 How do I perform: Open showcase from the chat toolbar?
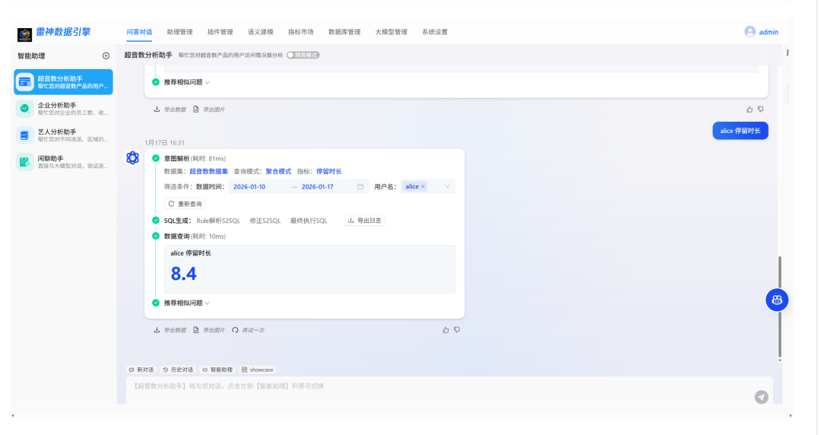pyautogui.click(x=257, y=370)
